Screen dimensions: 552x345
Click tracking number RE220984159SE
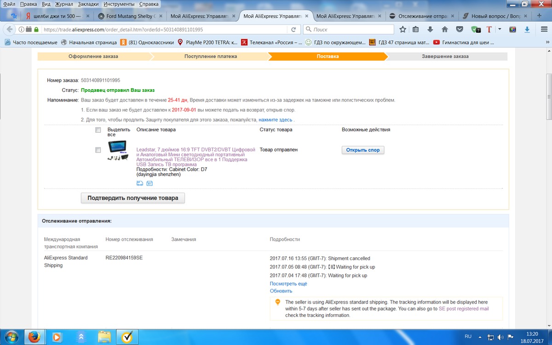click(124, 258)
